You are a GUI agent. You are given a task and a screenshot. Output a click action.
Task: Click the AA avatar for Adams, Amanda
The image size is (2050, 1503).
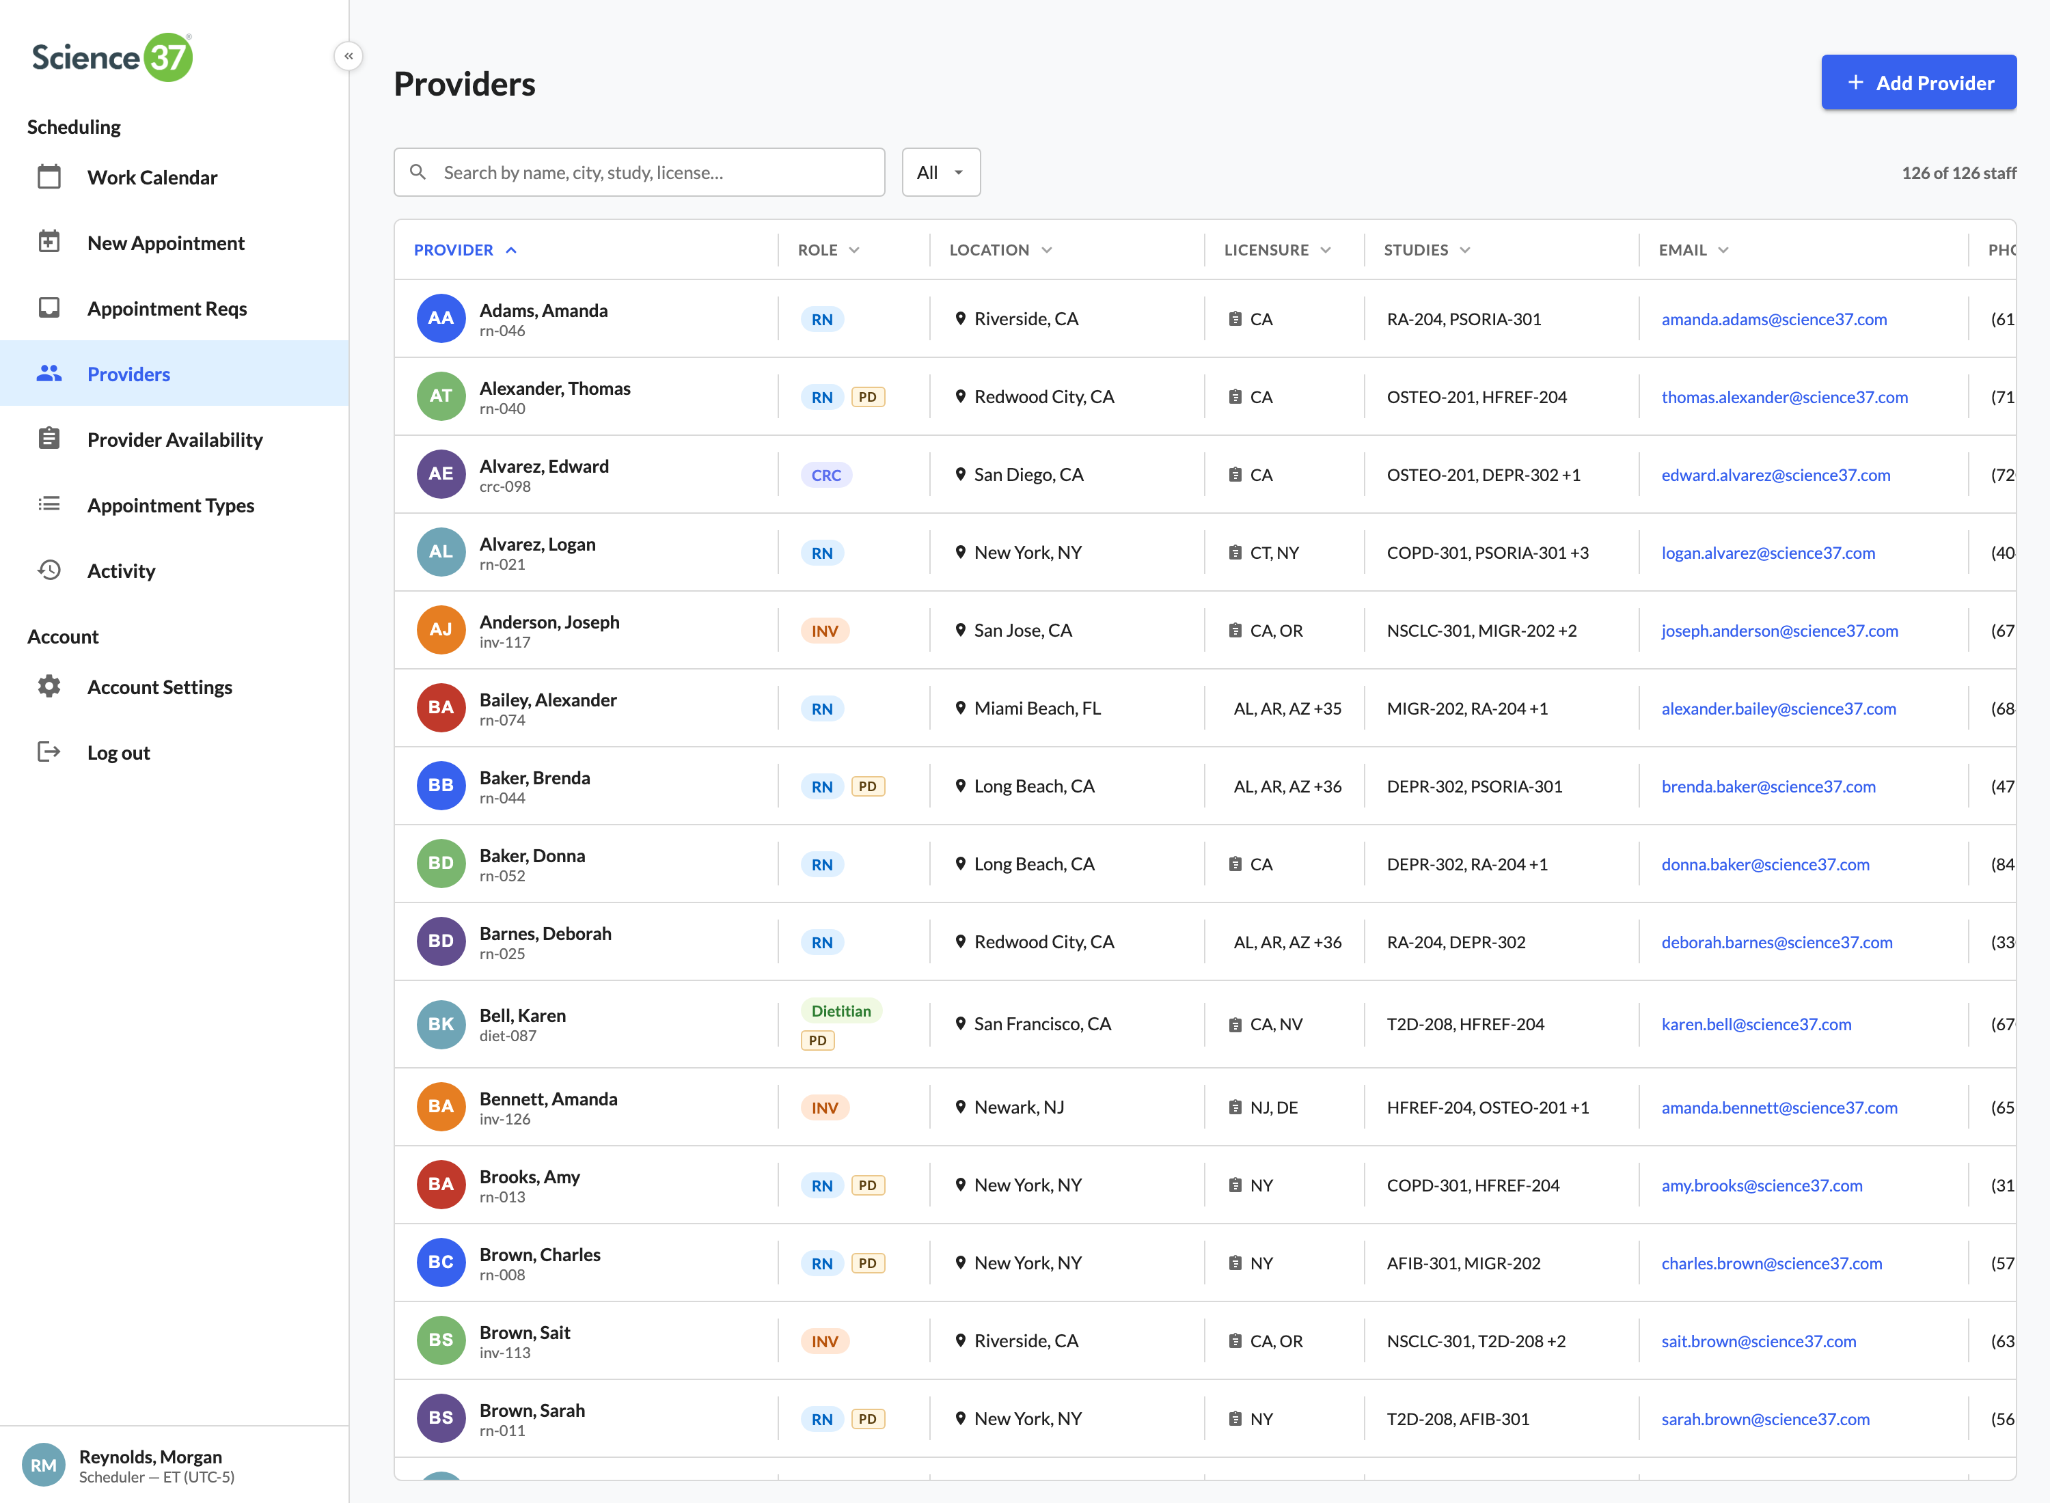(x=441, y=318)
